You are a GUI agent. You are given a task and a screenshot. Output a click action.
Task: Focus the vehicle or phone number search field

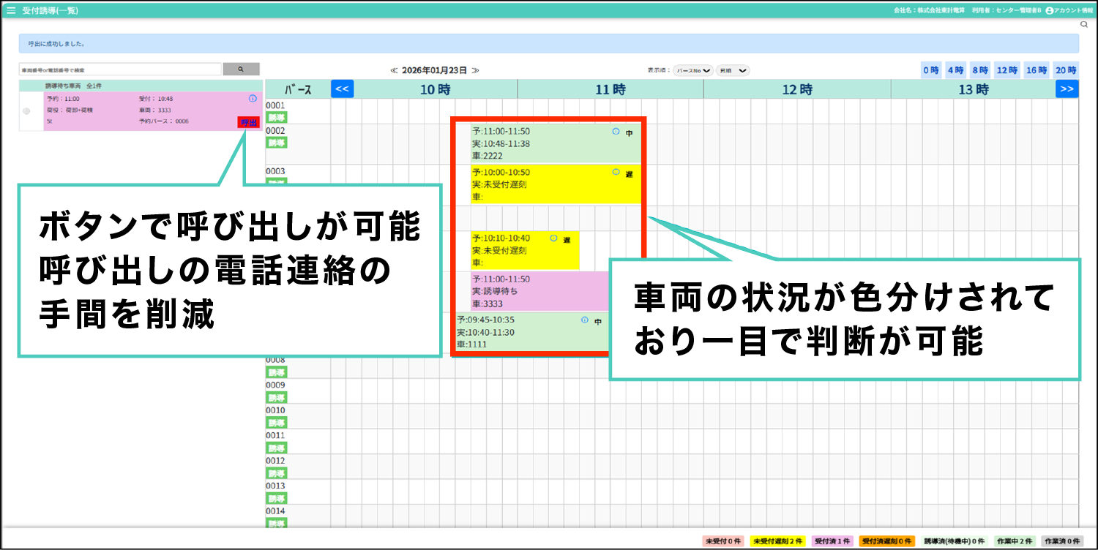point(120,69)
